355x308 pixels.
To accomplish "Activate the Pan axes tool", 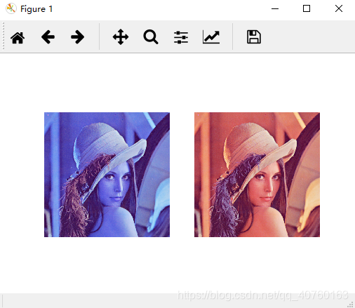I will 121,37.
